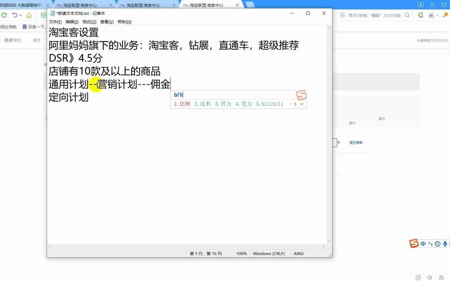Click the text line DSR》4.5分
Viewport: 450px width, 281px height.
[x=76, y=58]
